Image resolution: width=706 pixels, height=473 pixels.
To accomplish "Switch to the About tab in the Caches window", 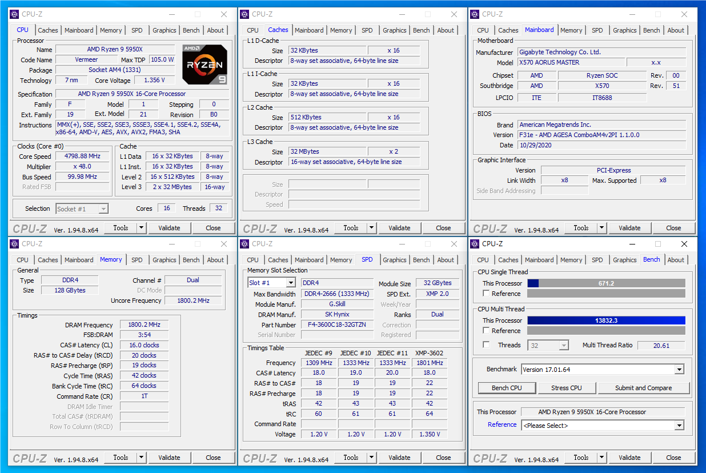I will (446, 30).
